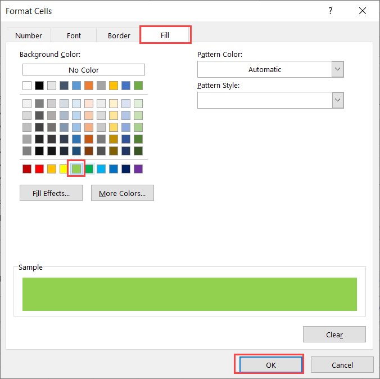
Task: Open the help question mark
Action: pyautogui.click(x=331, y=11)
